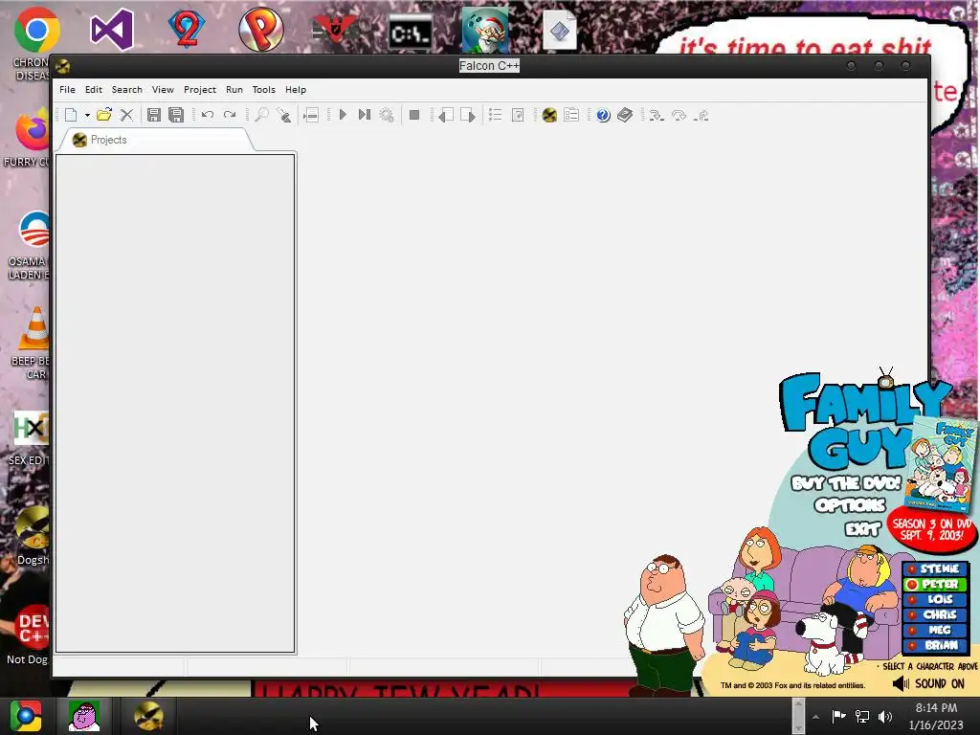Click the Save floppy disk icon
Screen dimensions: 980x735
coord(154,115)
